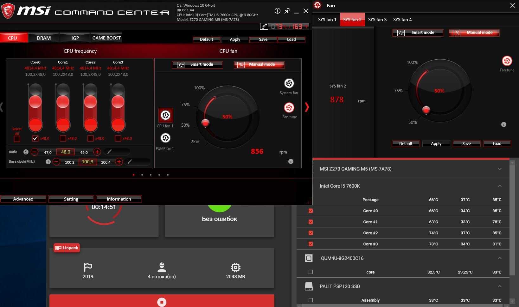Image resolution: width=519 pixels, height=307 pixels.
Task: Open System fan settings icon
Action: 289,83
